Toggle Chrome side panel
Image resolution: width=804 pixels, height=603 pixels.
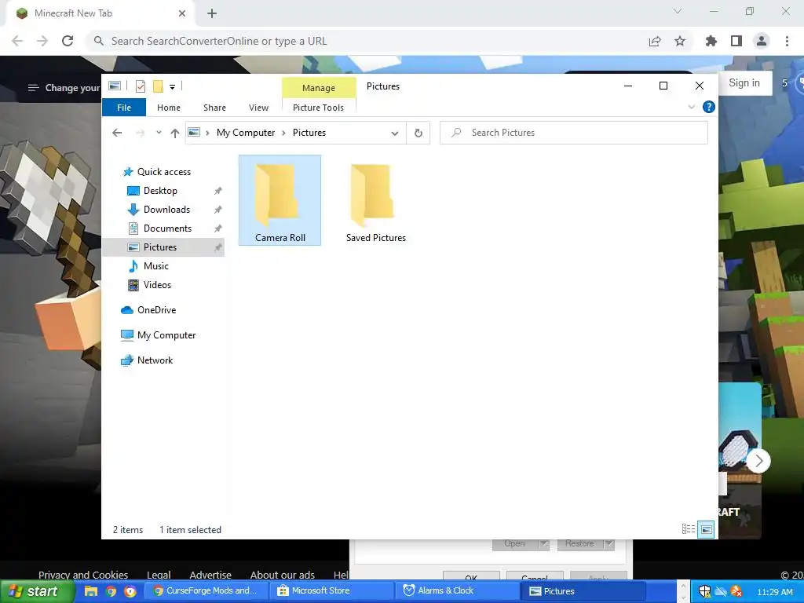tap(736, 41)
